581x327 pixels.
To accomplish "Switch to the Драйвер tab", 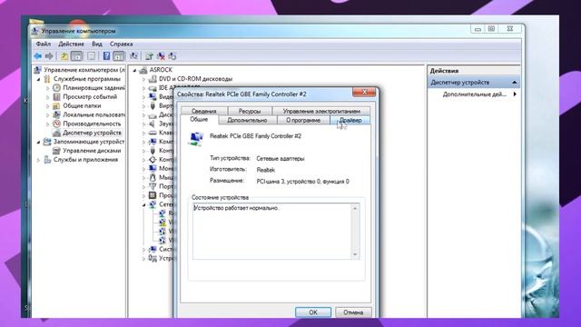I will click(350, 120).
